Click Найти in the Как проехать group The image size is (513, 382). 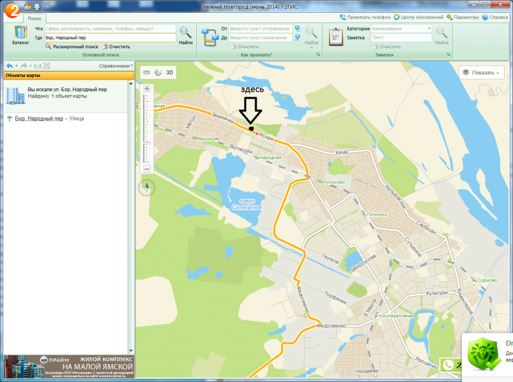coord(311,34)
